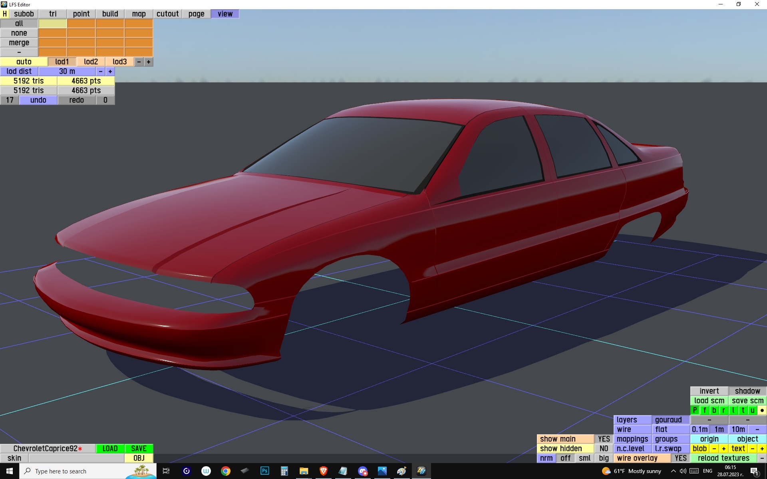This screenshot has width=767, height=479.
Task: Increase blob size with plus
Action: point(723,448)
